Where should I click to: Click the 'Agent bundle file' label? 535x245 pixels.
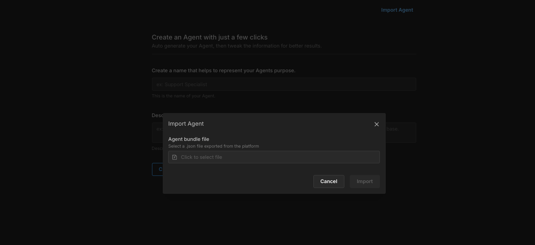188,139
